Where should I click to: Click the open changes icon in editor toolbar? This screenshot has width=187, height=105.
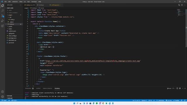[179, 5]
